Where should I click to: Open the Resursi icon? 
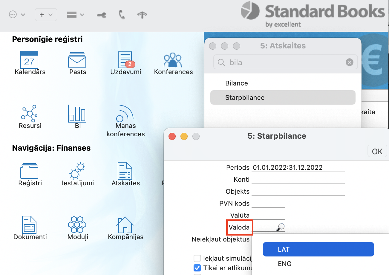pos(29,114)
